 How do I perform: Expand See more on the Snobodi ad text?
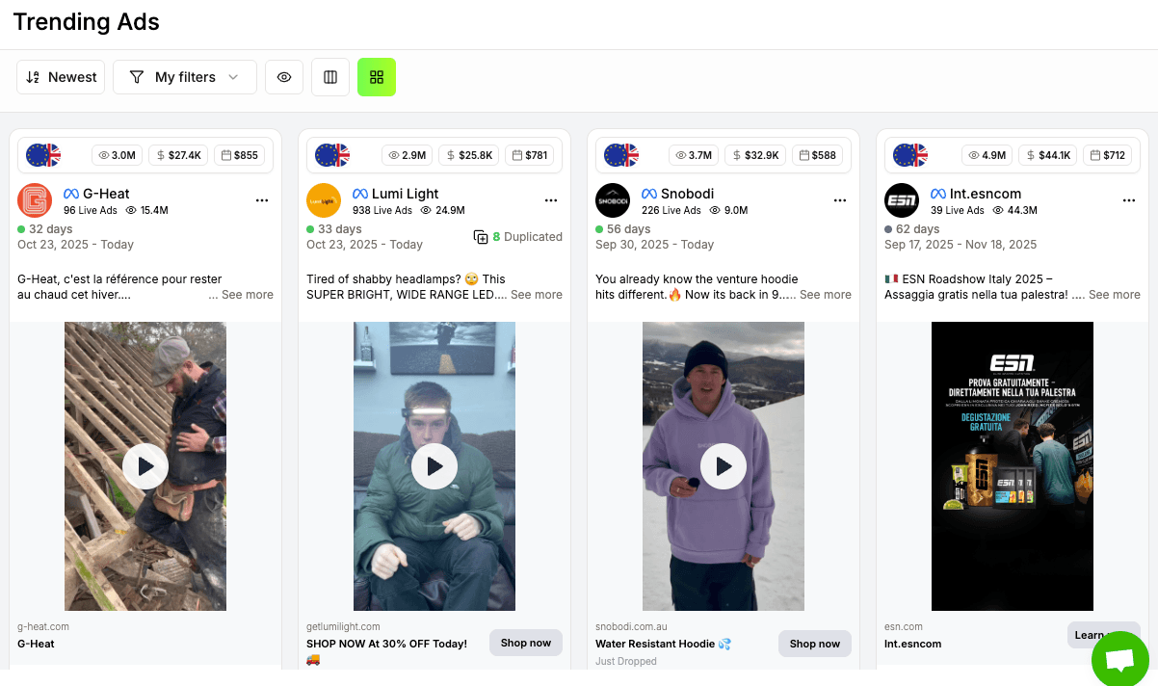click(x=825, y=294)
